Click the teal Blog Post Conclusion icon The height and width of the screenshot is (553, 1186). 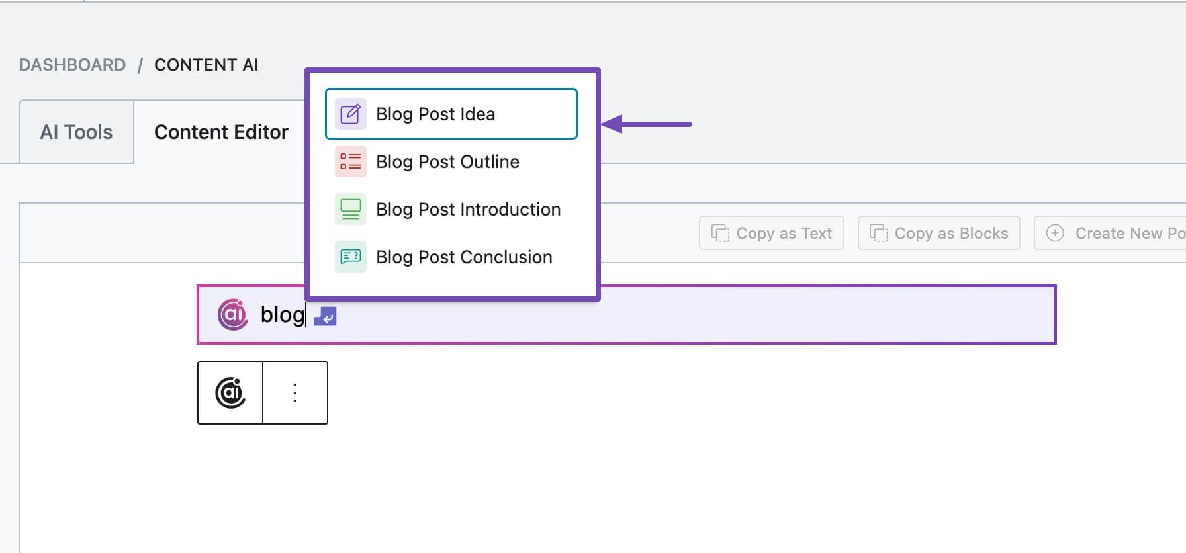[350, 257]
